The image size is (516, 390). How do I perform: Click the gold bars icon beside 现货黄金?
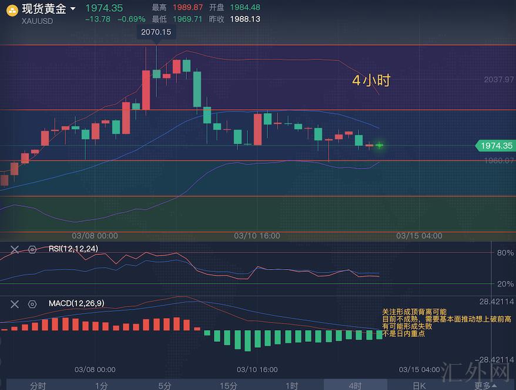click(11, 11)
